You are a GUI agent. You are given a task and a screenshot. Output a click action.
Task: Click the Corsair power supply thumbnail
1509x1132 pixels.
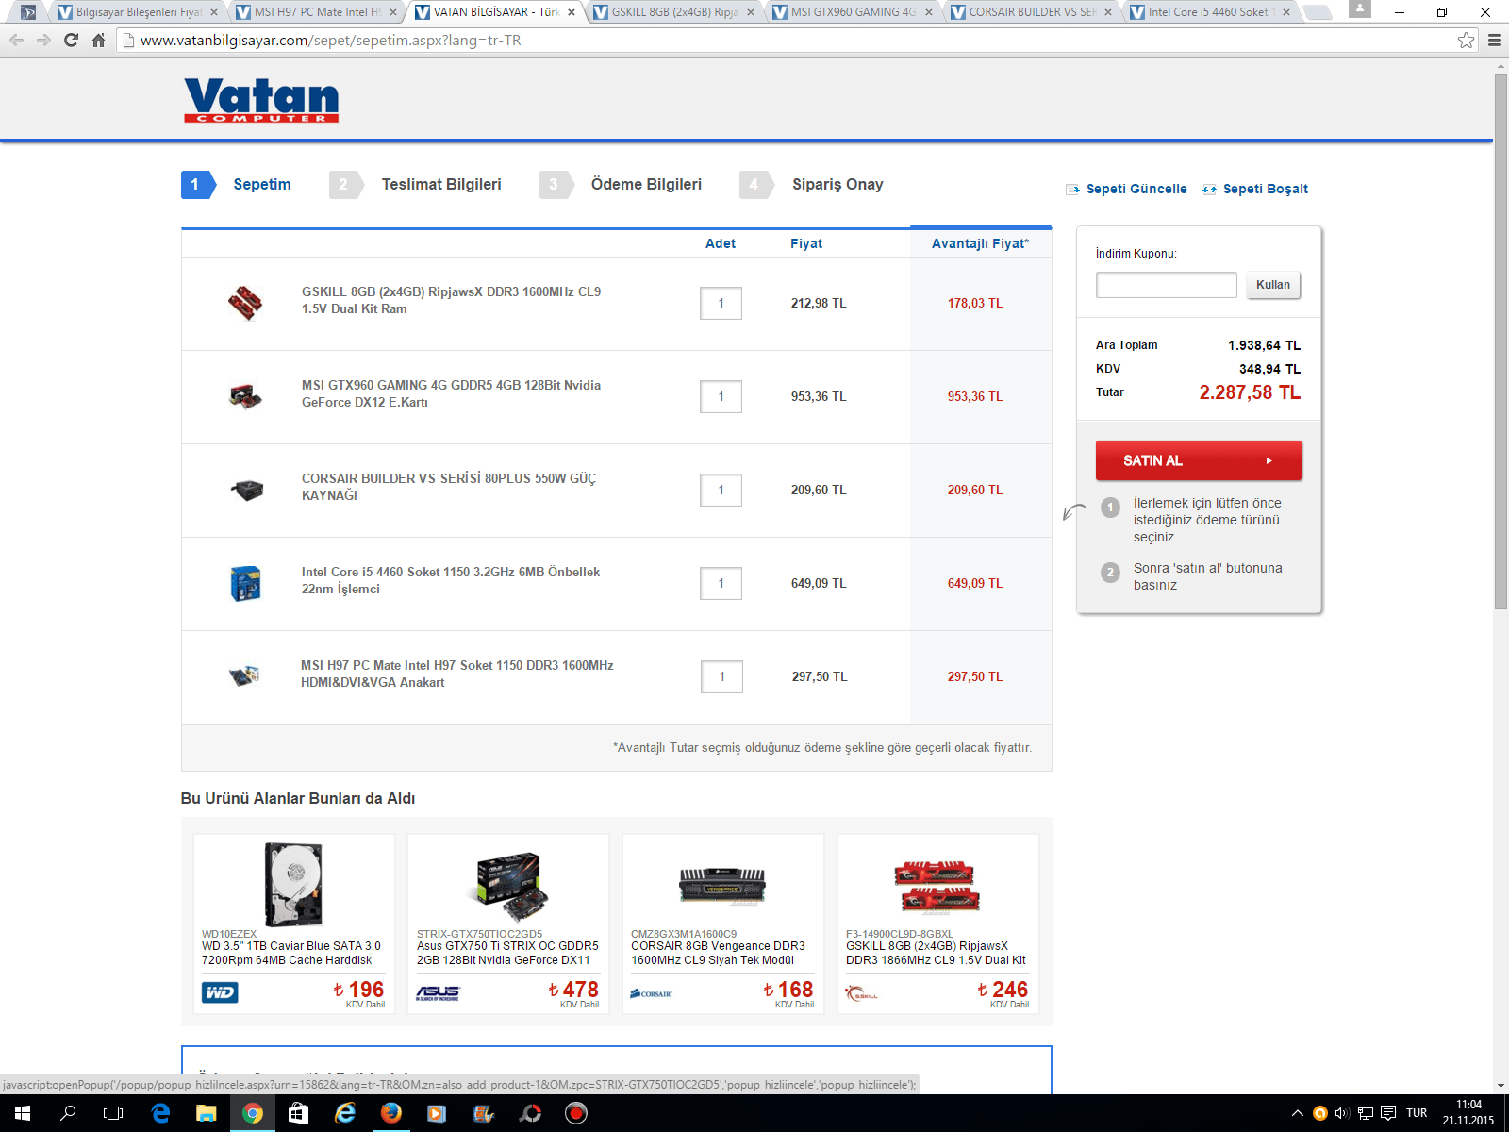tap(247, 490)
